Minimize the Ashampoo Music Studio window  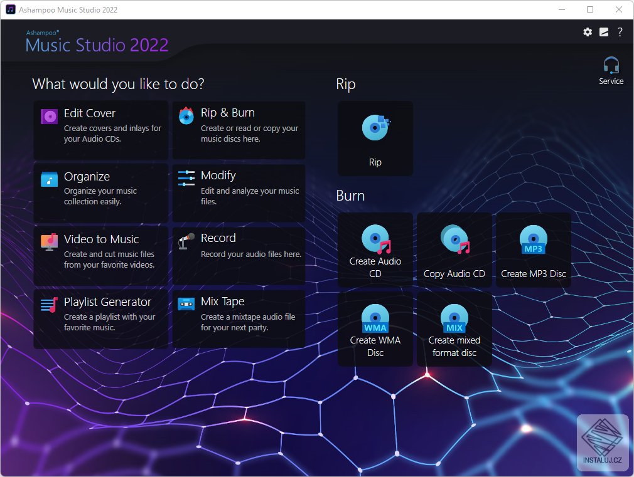pyautogui.click(x=562, y=9)
